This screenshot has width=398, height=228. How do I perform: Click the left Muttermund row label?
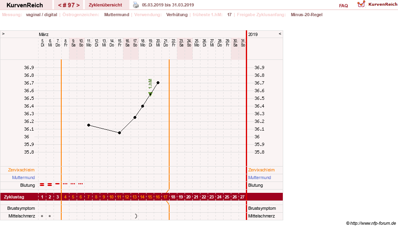coord(24,177)
